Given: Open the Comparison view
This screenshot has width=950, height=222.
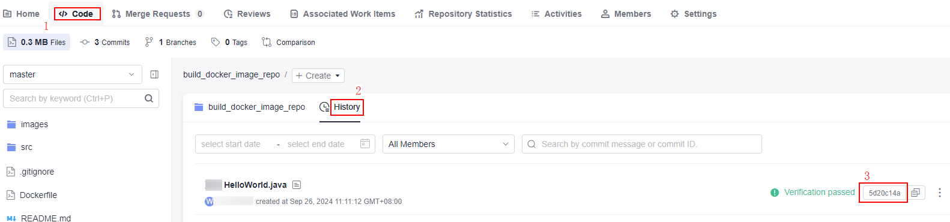Looking at the screenshot, I should click(x=288, y=42).
